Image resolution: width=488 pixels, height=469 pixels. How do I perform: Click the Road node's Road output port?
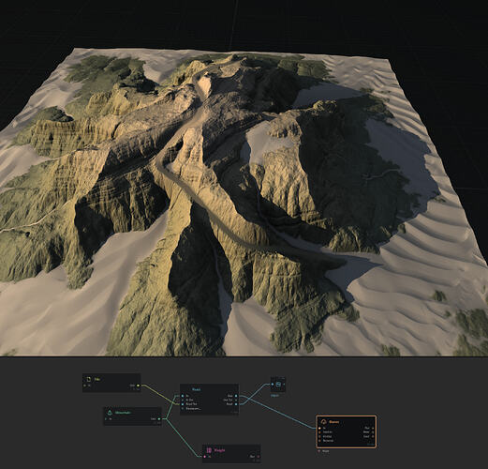tap(236, 404)
